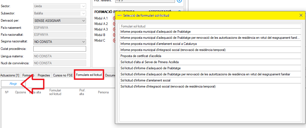Expand the Subsector dropdown showing Balàfia

coord(84,13)
